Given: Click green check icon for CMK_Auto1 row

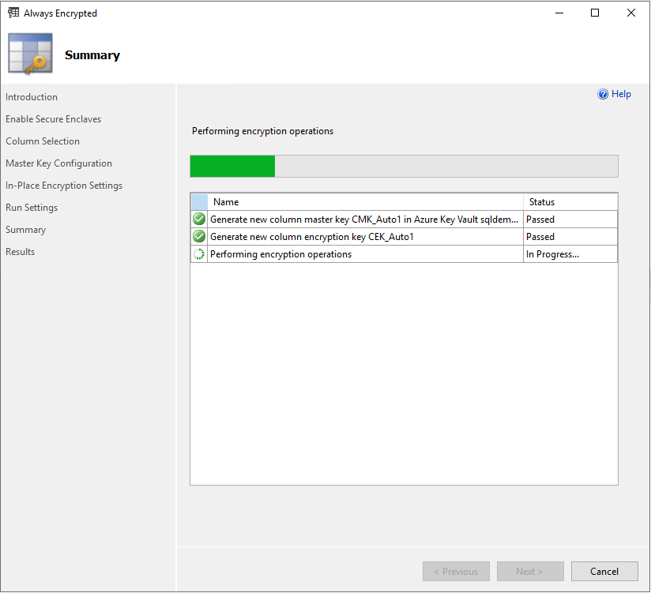Looking at the screenshot, I should [x=199, y=219].
